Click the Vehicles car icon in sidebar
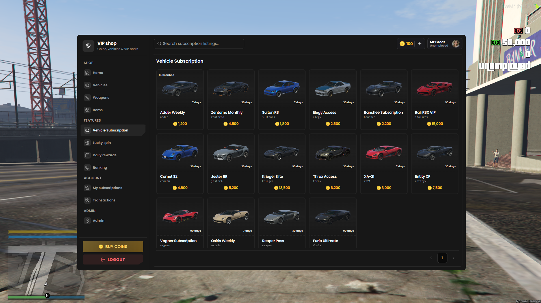 click(87, 85)
